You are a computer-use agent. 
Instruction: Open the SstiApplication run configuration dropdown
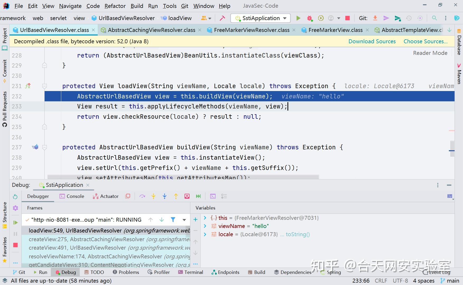(x=285, y=18)
